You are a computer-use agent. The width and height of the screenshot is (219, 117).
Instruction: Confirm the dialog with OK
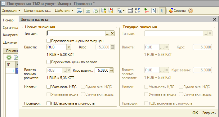tap(195, 113)
